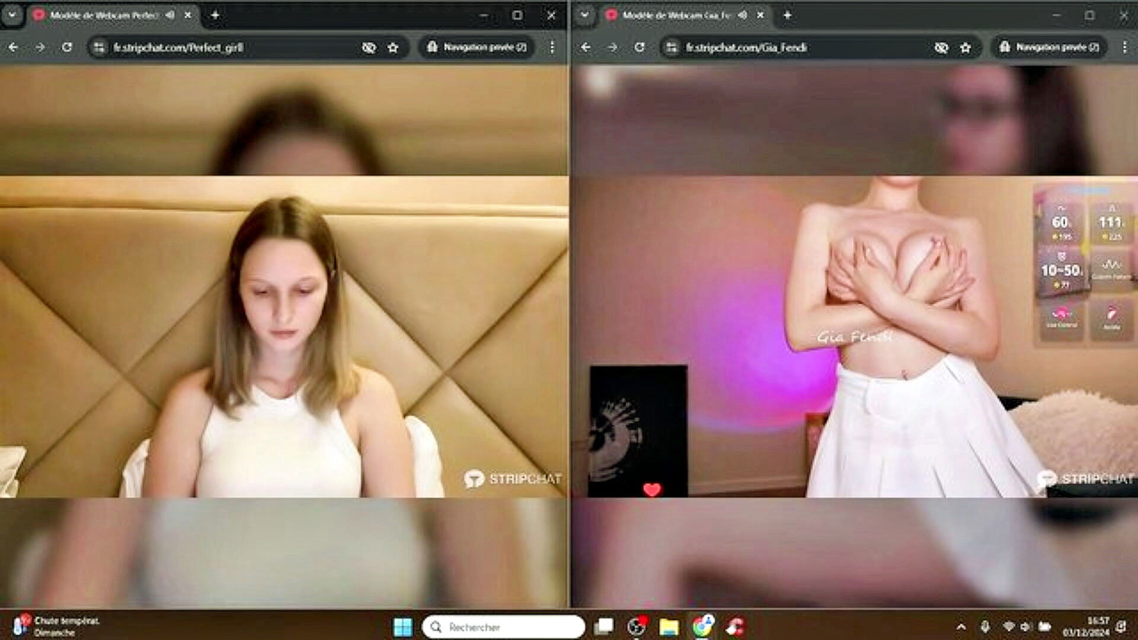
Task: Mute the left tab's audio speaker icon
Action: coord(170,15)
